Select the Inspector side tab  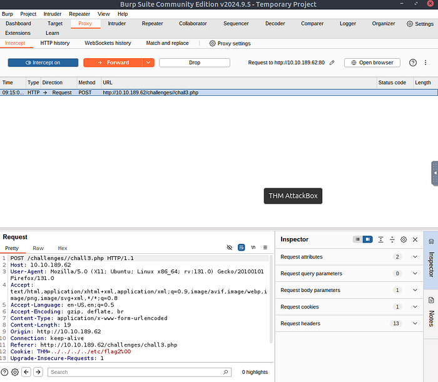(431, 260)
